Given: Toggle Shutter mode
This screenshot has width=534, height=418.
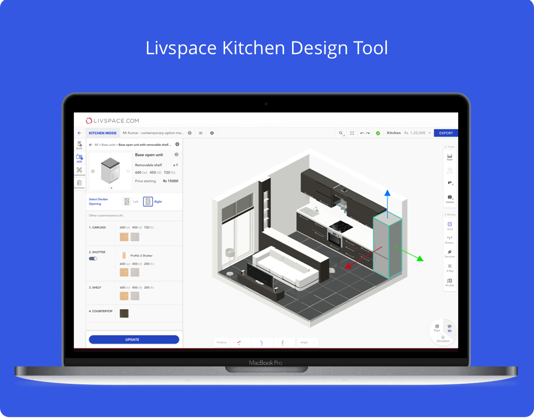Looking at the screenshot, I should point(450,282).
